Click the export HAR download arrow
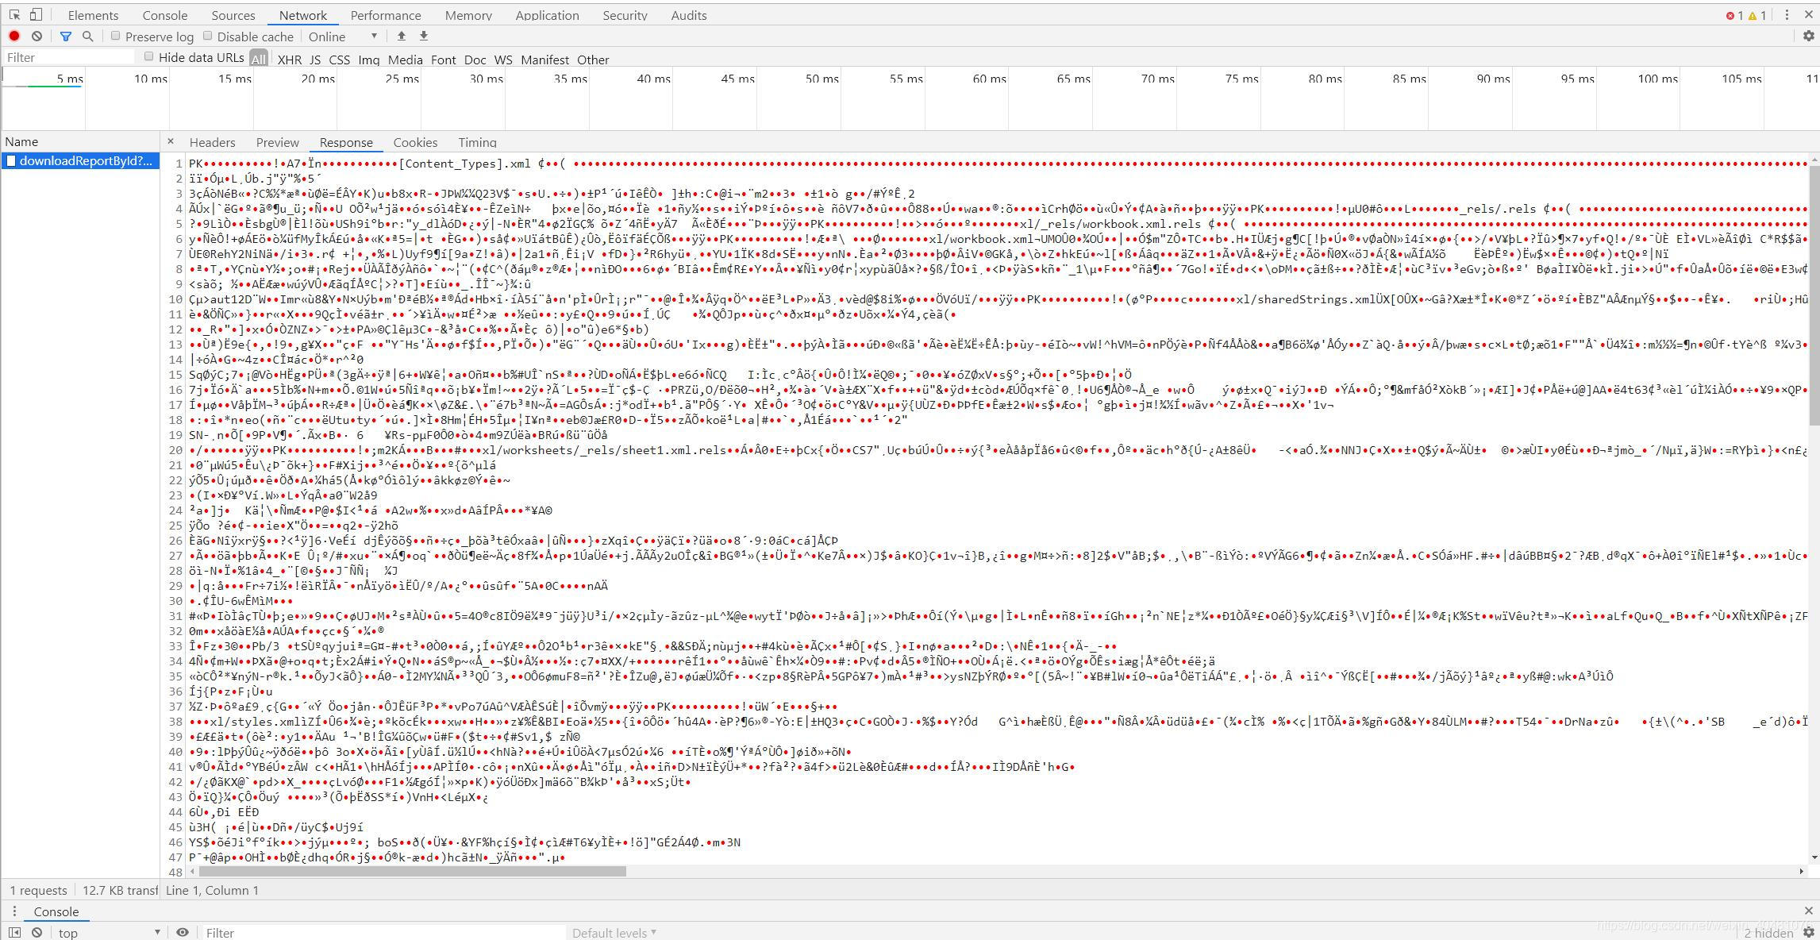This screenshot has width=1820, height=940. pyautogui.click(x=424, y=36)
